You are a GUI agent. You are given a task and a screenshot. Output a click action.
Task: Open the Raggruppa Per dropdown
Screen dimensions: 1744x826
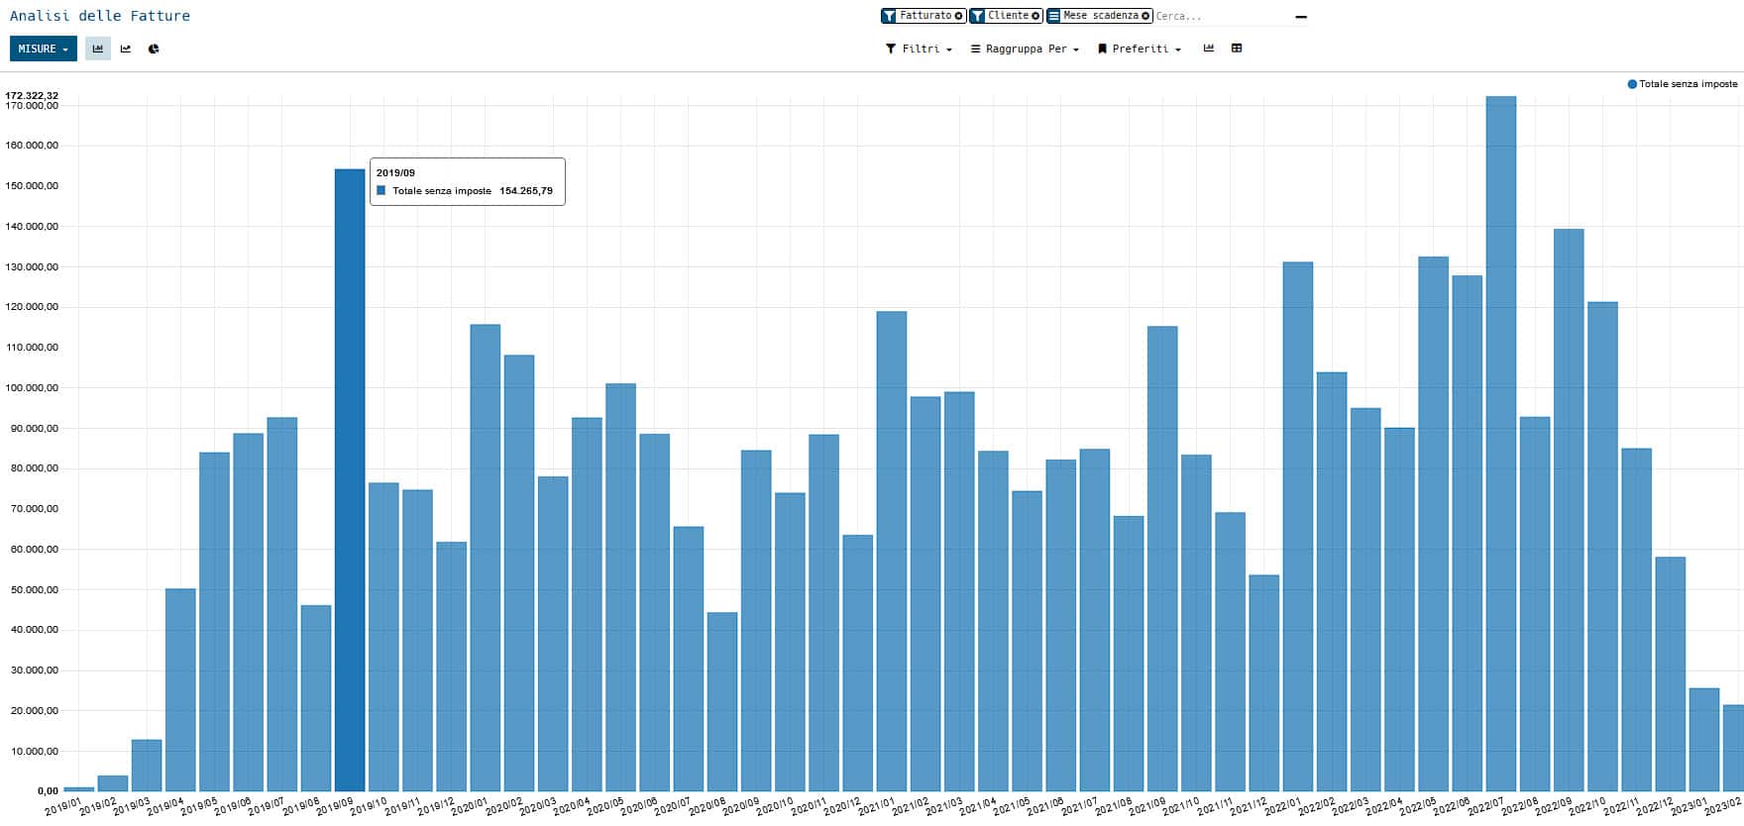coord(1025,49)
